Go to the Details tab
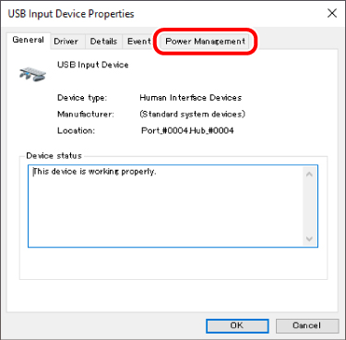Screen dimensions: 346x340 (103, 42)
